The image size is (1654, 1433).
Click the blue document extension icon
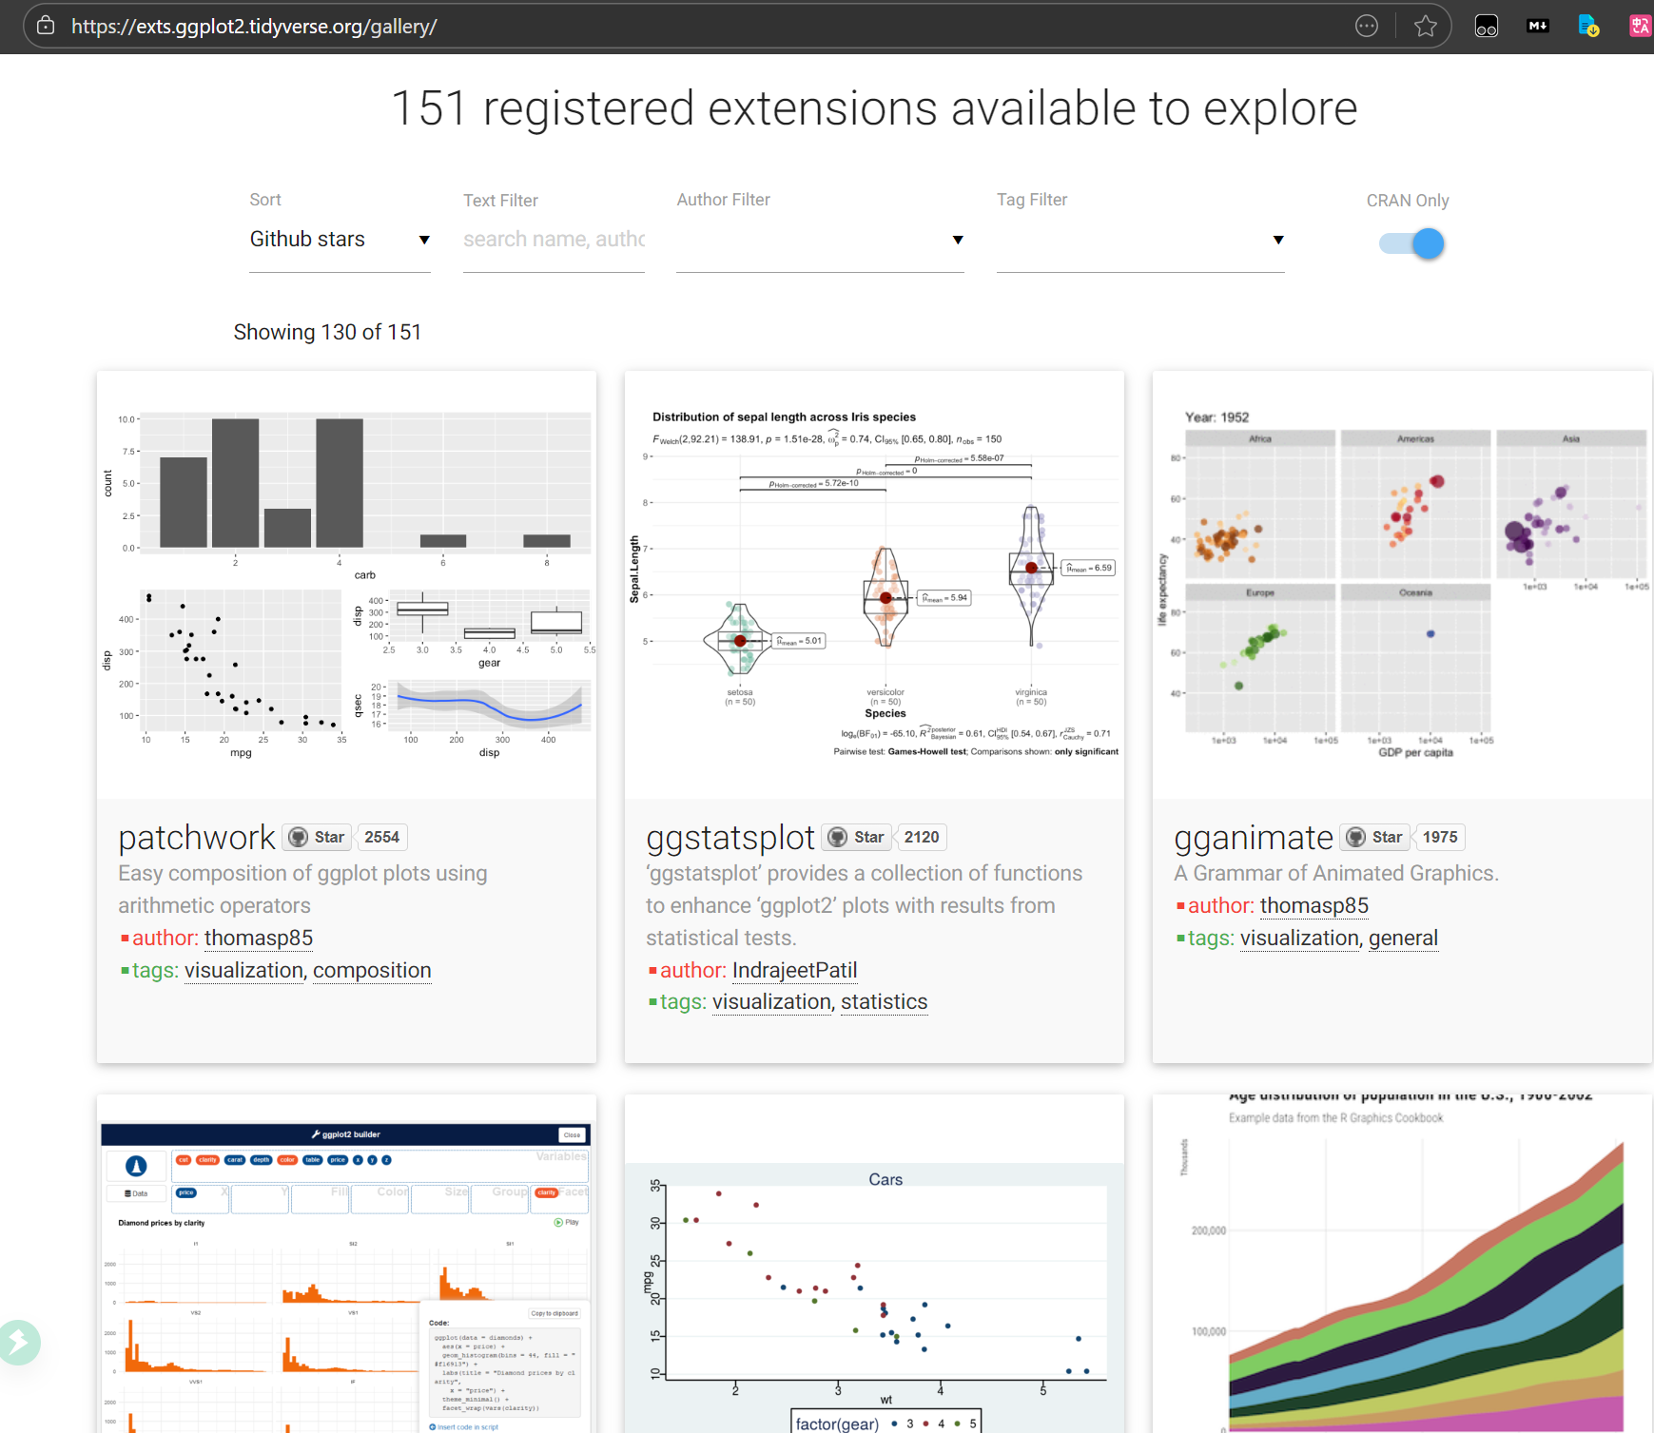[x=1588, y=26]
